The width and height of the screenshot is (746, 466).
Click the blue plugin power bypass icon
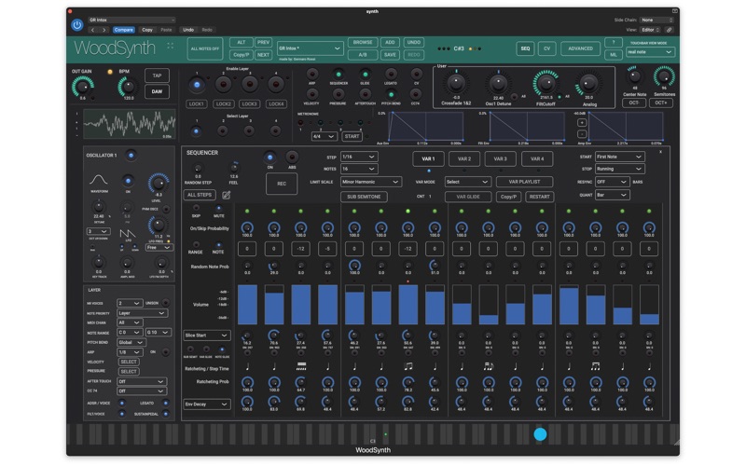[77, 24]
